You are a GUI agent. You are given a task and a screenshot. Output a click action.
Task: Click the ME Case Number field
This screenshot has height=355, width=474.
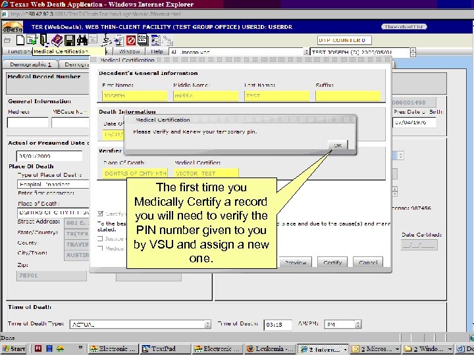(70, 122)
